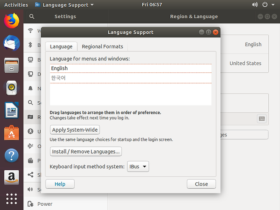Select the Background icon in Settings sidebar

click(31, 59)
